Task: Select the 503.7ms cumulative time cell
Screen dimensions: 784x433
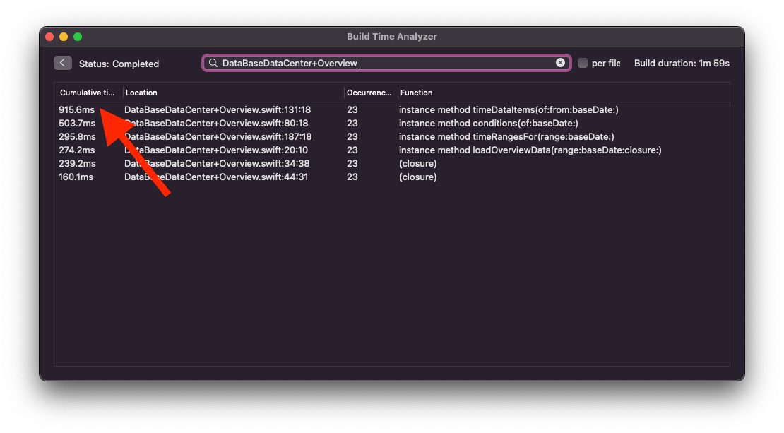Action: click(77, 124)
